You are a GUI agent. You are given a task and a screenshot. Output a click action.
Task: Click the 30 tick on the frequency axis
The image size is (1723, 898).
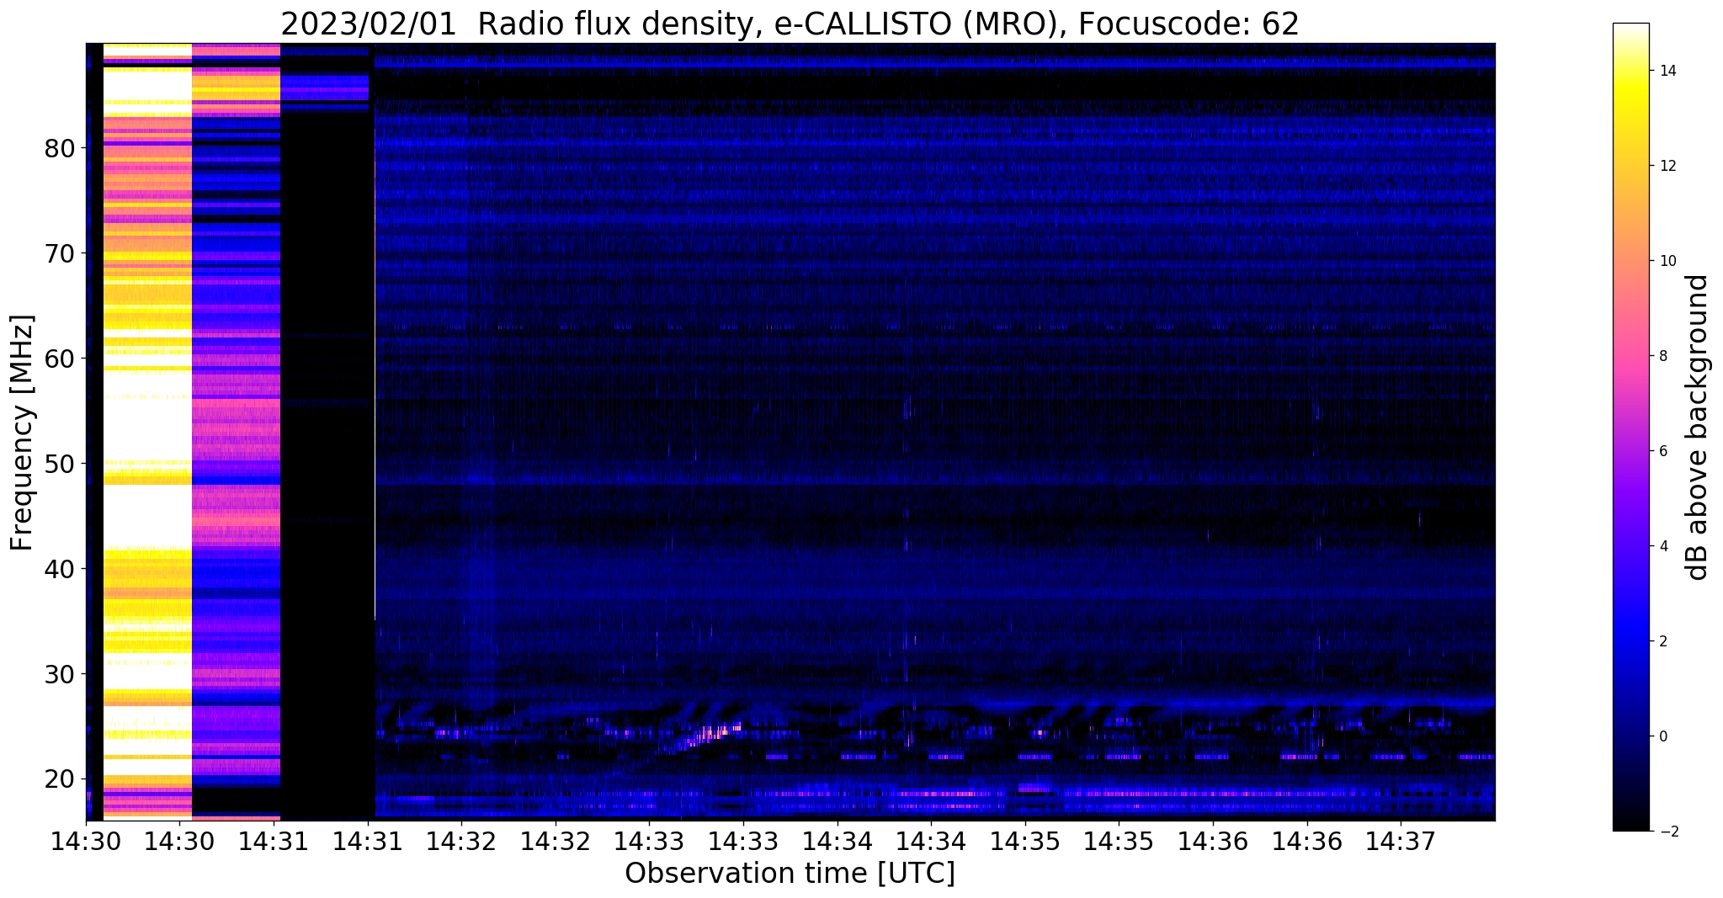click(x=61, y=674)
